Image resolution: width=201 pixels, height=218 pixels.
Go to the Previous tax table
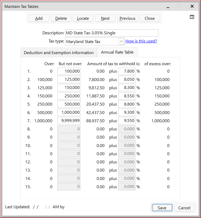127,18
